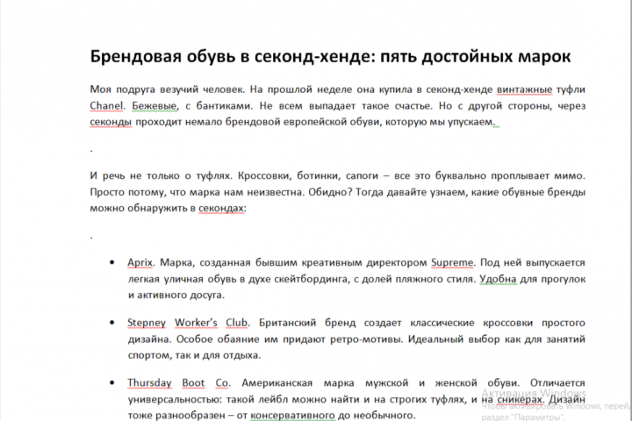The width and height of the screenshot is (632, 421).
Task: Click the underlined word "Бежевые"
Action: [154, 105]
